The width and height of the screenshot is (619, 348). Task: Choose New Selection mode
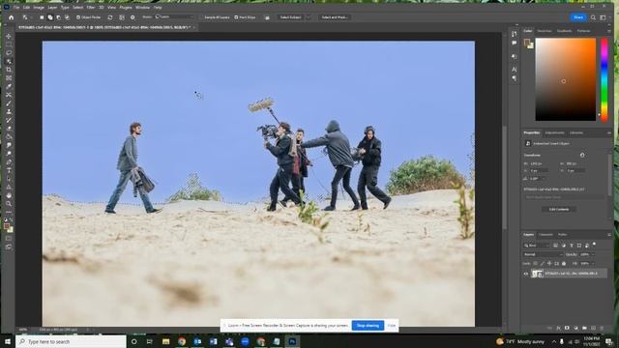click(42, 17)
